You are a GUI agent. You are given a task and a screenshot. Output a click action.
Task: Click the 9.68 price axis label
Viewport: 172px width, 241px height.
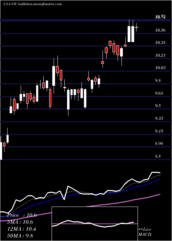point(159,93)
